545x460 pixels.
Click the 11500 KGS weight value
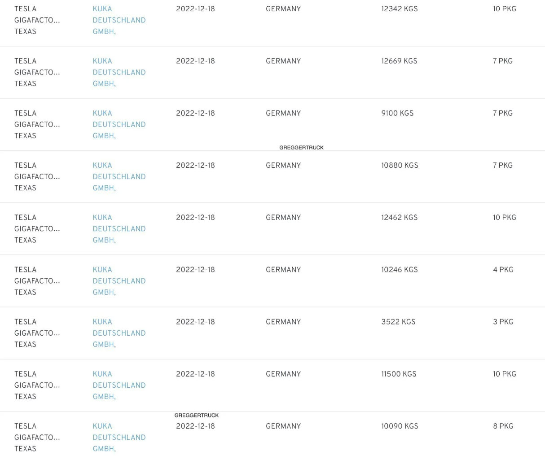(399, 374)
